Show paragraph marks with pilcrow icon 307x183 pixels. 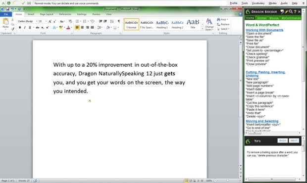click(x=119, y=21)
